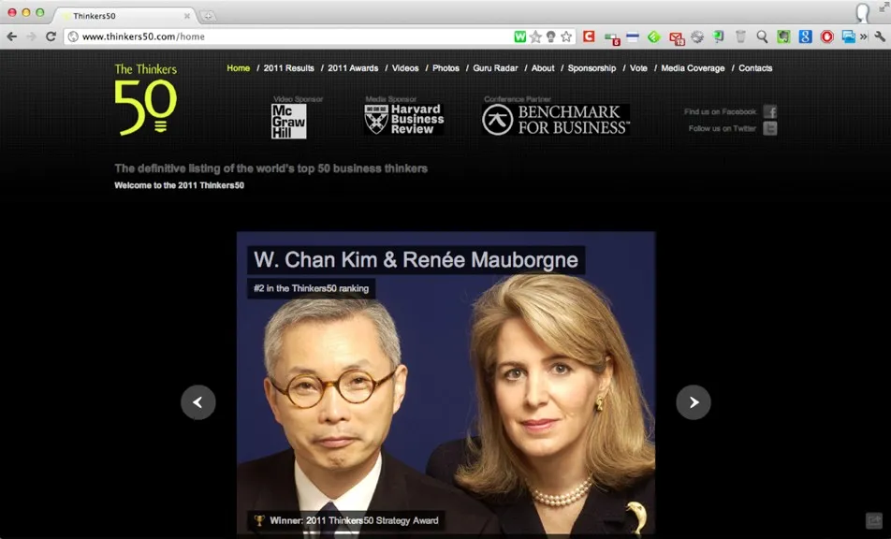Click the green W icon in address bar

click(520, 36)
